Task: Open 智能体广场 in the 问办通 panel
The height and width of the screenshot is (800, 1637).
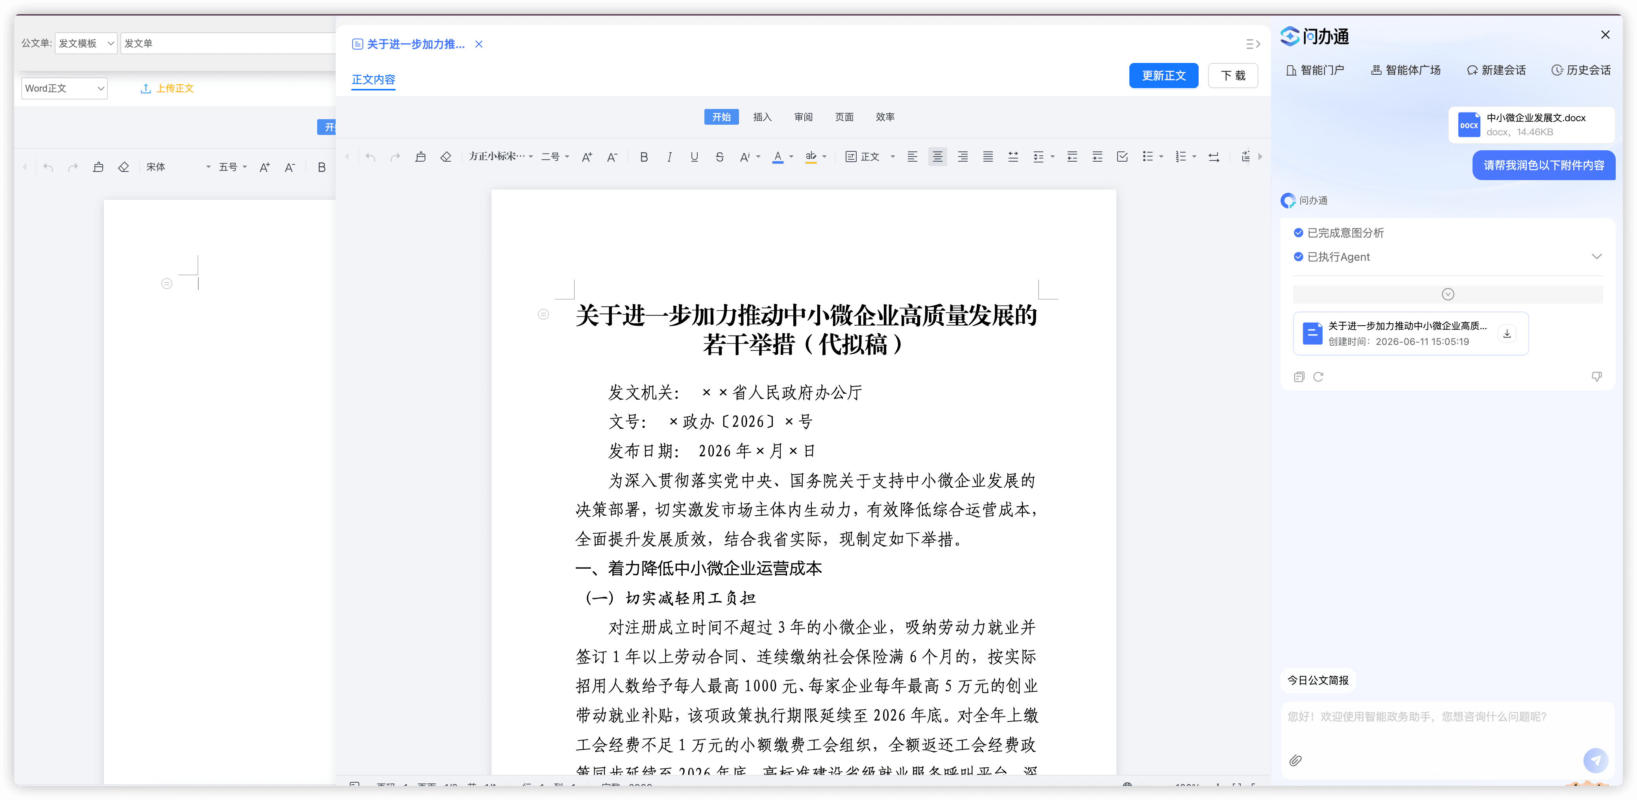Action: click(1406, 70)
